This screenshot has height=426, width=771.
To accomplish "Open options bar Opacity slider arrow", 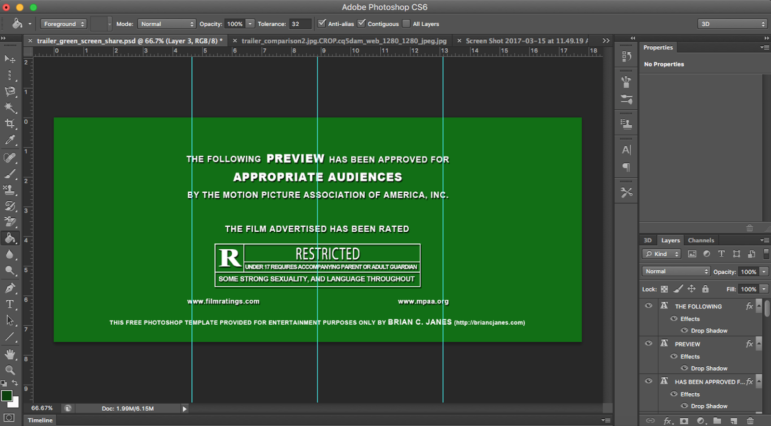I will click(250, 24).
